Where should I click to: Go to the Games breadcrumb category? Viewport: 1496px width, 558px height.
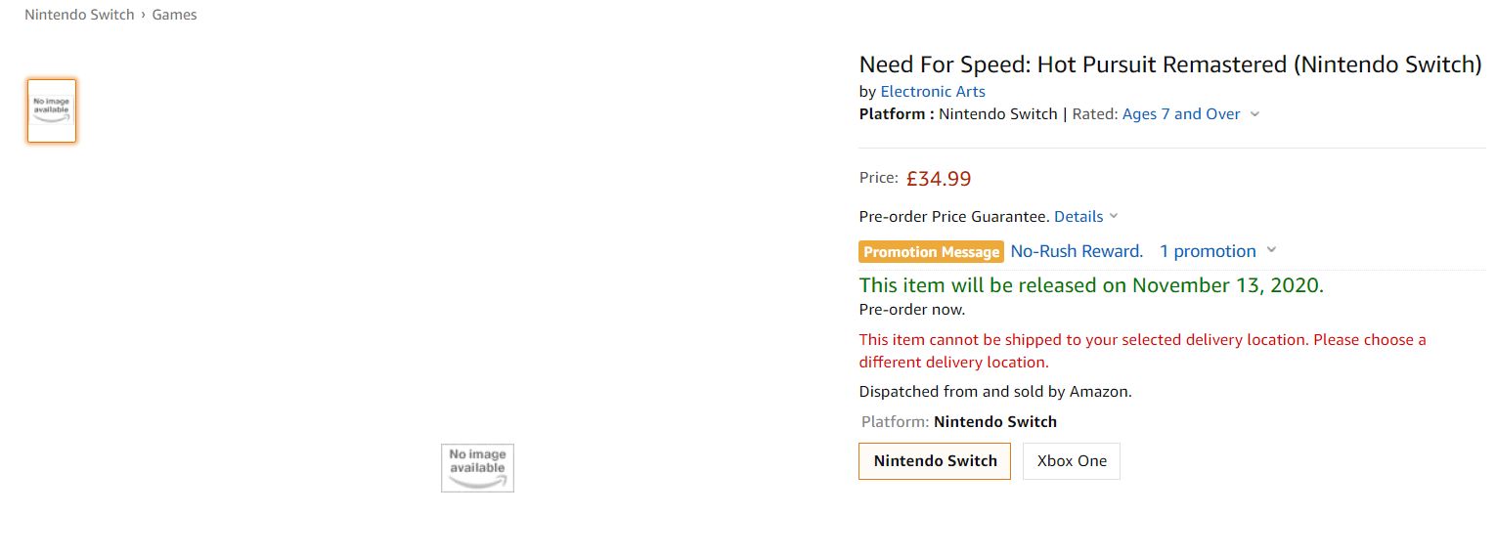tap(174, 15)
